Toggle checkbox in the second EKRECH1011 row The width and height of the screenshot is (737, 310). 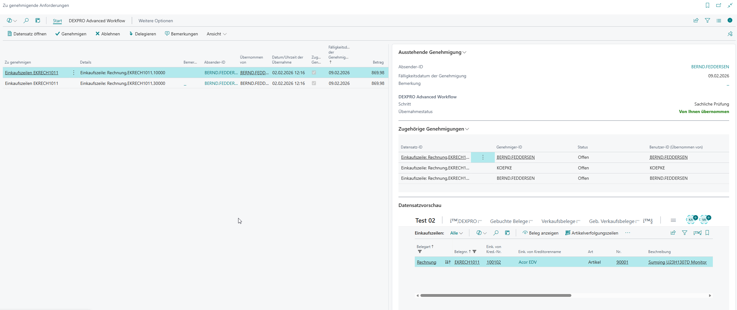314,83
